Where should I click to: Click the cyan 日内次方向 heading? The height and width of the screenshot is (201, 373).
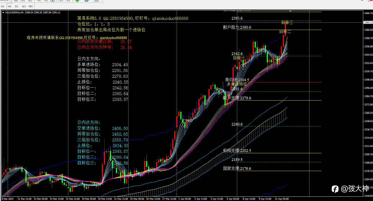[89, 123]
